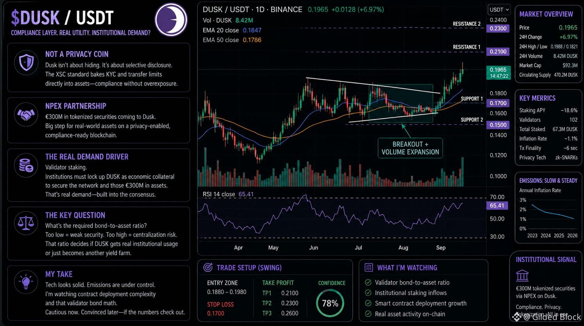Click the Apr label on the time axis
This screenshot has width=584, height=326.
pos(238,248)
